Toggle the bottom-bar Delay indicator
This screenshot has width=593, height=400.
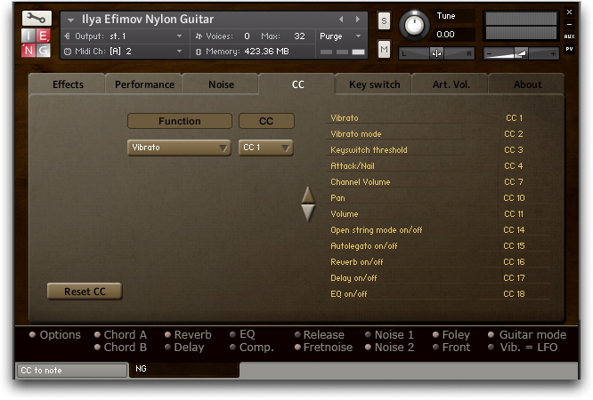click(167, 347)
